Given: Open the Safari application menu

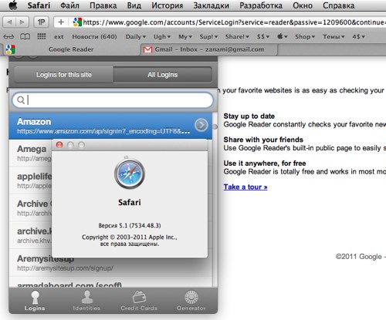Looking at the screenshot, I should [x=39, y=5].
